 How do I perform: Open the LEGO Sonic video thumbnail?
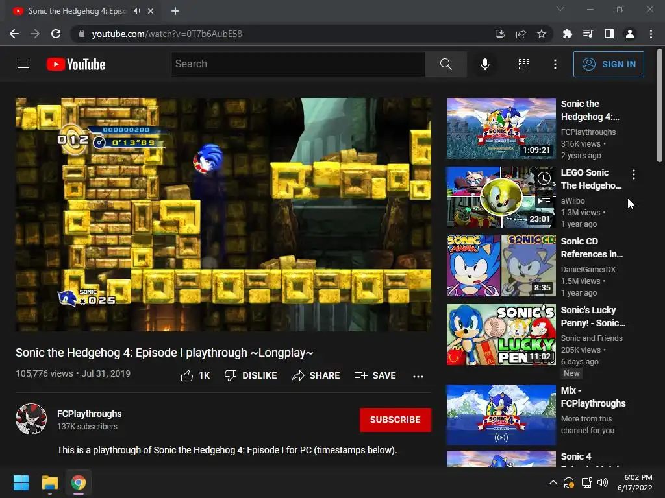pyautogui.click(x=501, y=197)
